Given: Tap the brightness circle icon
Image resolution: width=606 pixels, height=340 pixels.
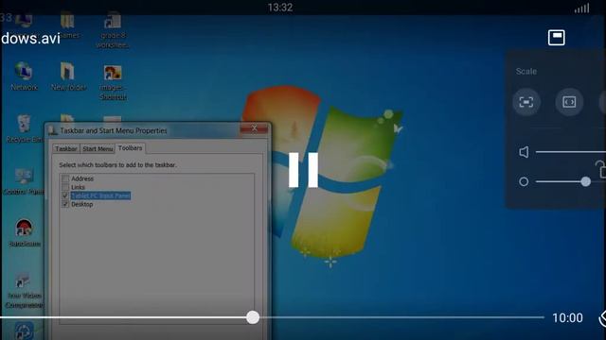Looking at the screenshot, I should [x=524, y=181].
